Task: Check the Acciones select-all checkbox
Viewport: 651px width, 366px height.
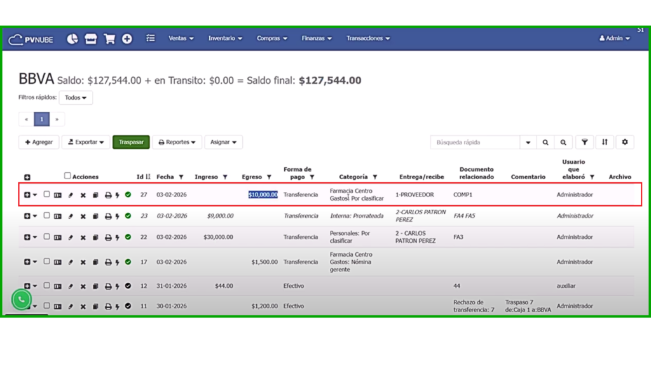Action: pyautogui.click(x=67, y=176)
